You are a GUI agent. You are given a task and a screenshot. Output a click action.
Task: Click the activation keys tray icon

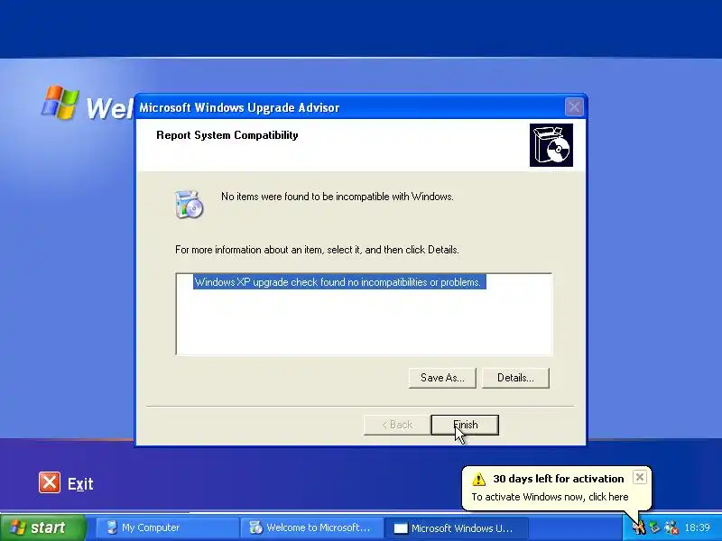point(638,527)
